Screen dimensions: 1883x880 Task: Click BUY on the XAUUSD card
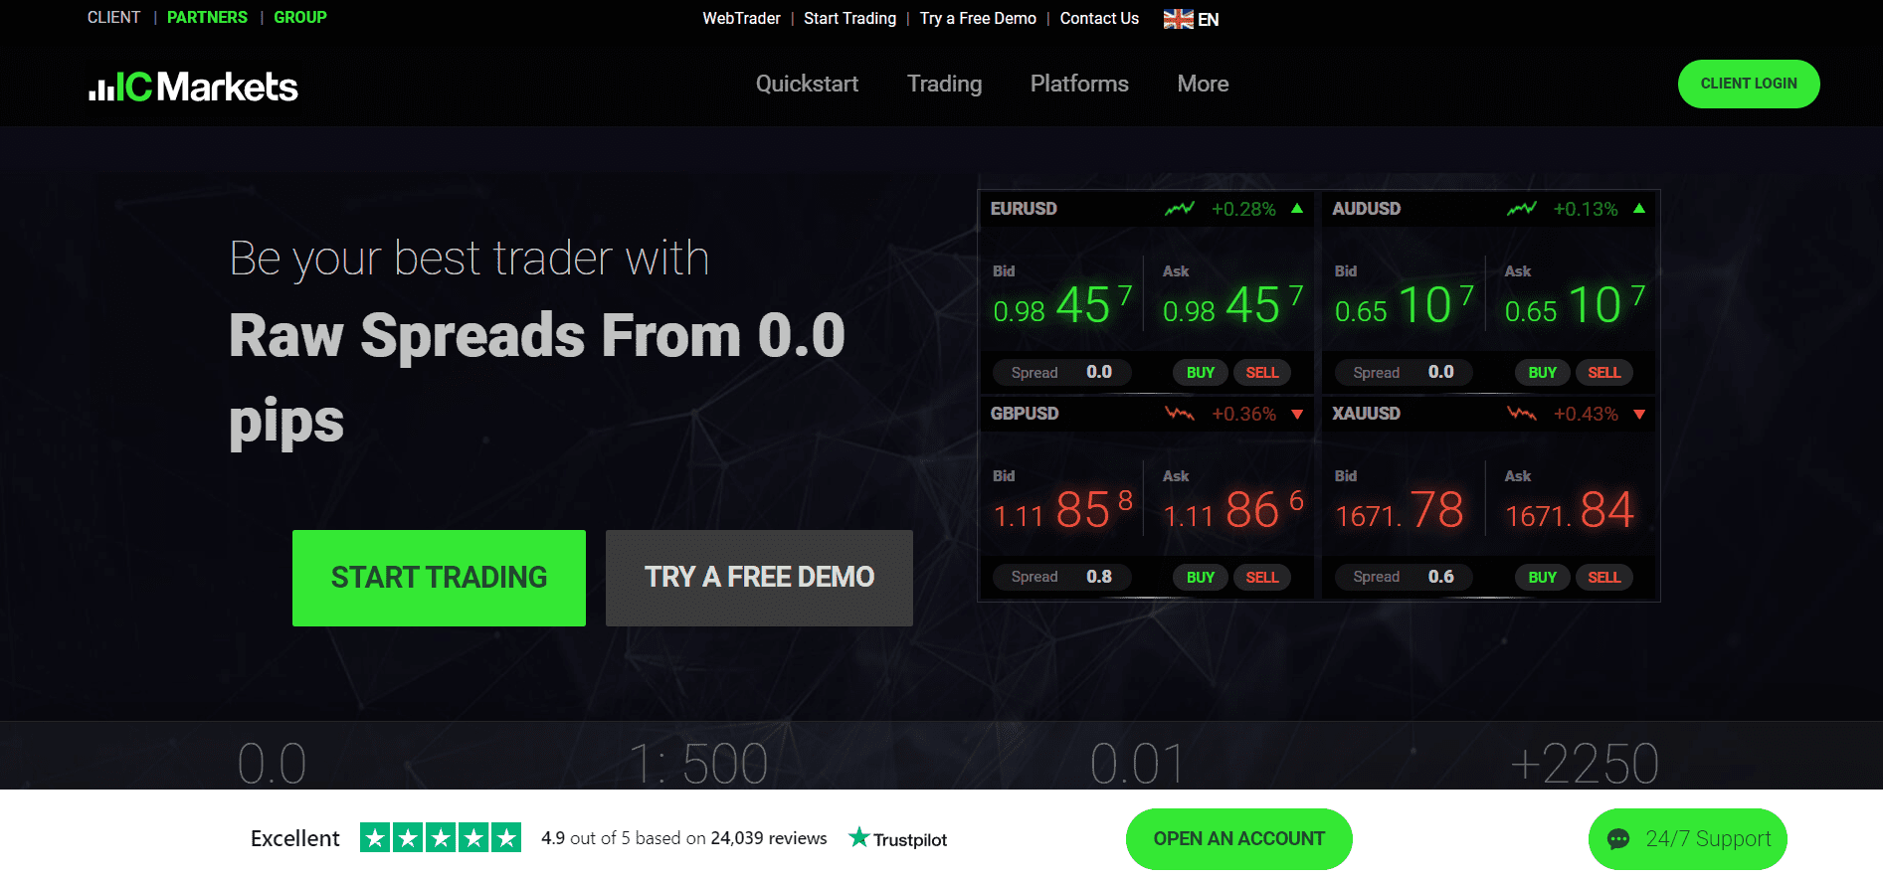[x=1543, y=577]
